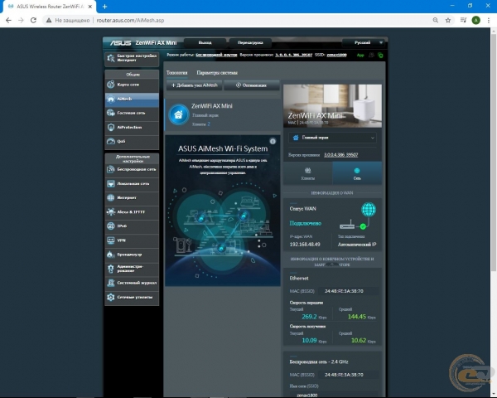Click the firmware version link in status bar

[293, 55]
